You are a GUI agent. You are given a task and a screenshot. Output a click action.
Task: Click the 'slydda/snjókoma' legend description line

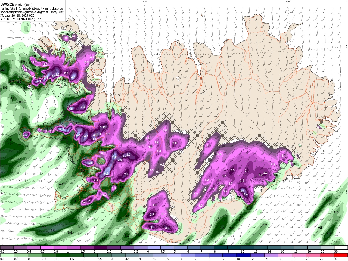coord(32,12)
